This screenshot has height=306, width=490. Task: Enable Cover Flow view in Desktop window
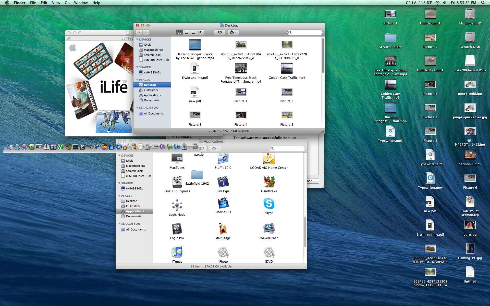click(x=201, y=32)
